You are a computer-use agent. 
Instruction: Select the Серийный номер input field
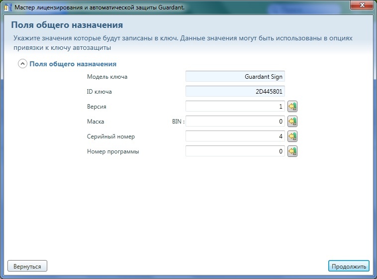235,137
